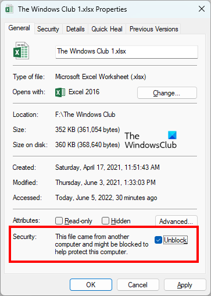Click the location path F:\The Windows Club
The image size is (211, 296).
pyautogui.click(x=85, y=115)
